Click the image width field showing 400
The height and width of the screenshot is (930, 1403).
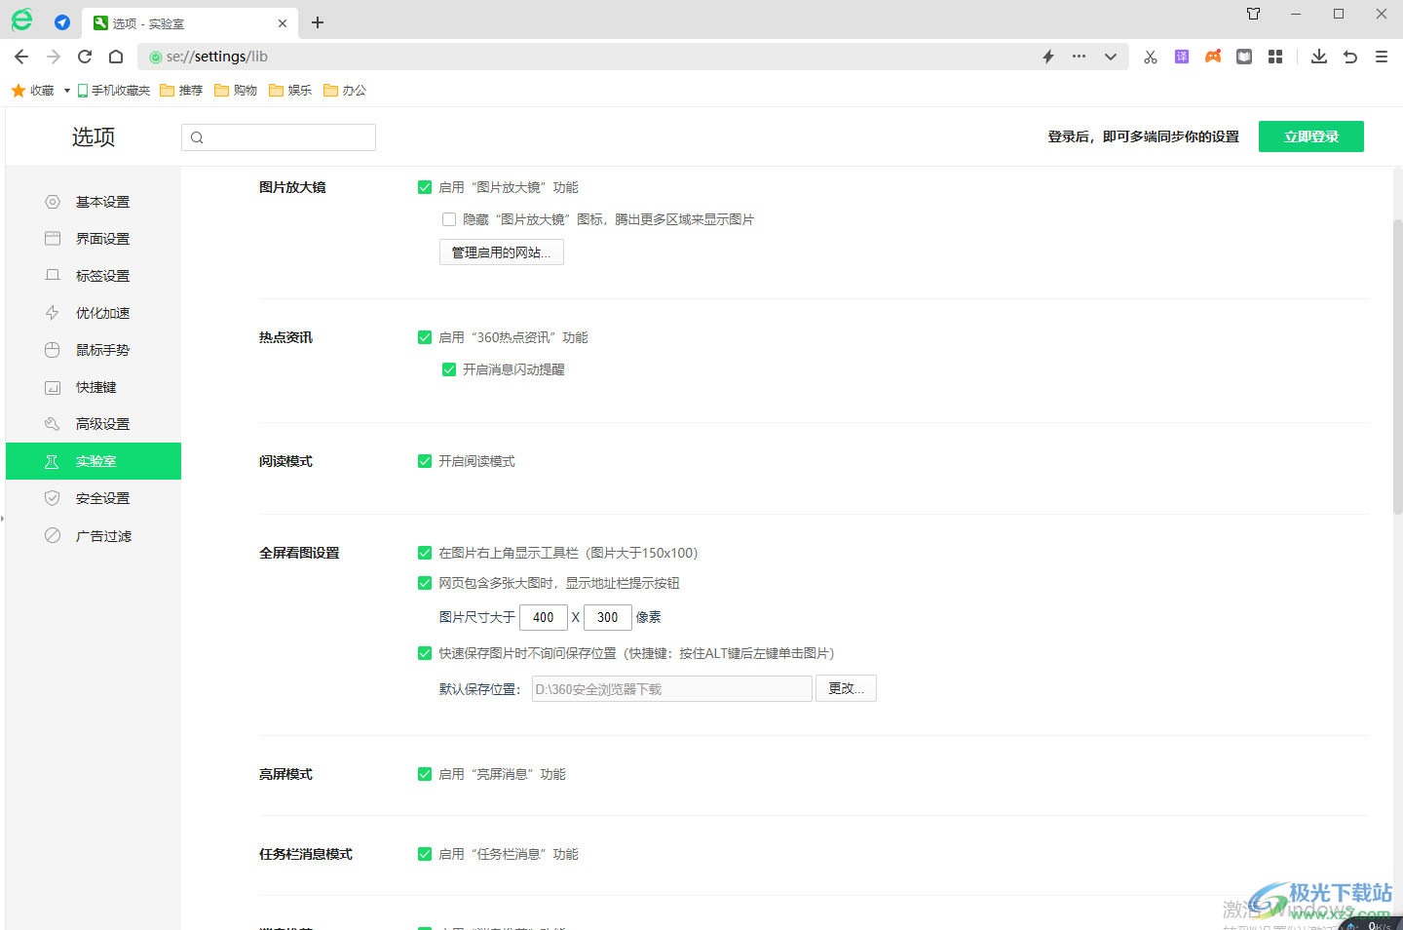pos(544,617)
